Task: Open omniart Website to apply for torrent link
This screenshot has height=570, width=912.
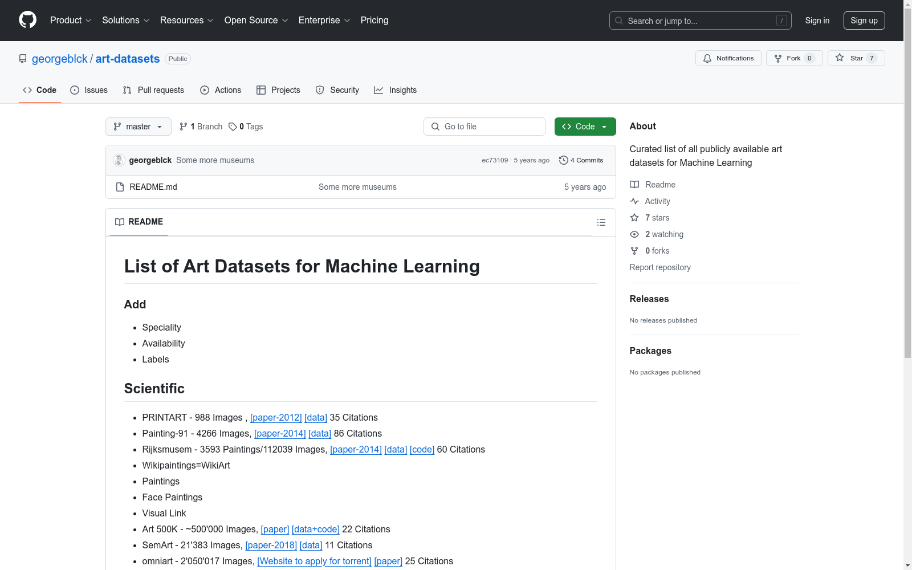Action: [314, 561]
